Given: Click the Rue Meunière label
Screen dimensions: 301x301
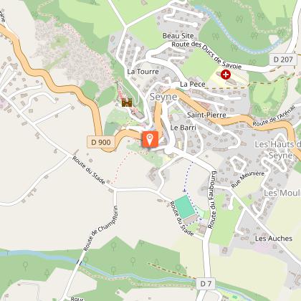Looking at the screenshot, I should [x=247, y=179].
